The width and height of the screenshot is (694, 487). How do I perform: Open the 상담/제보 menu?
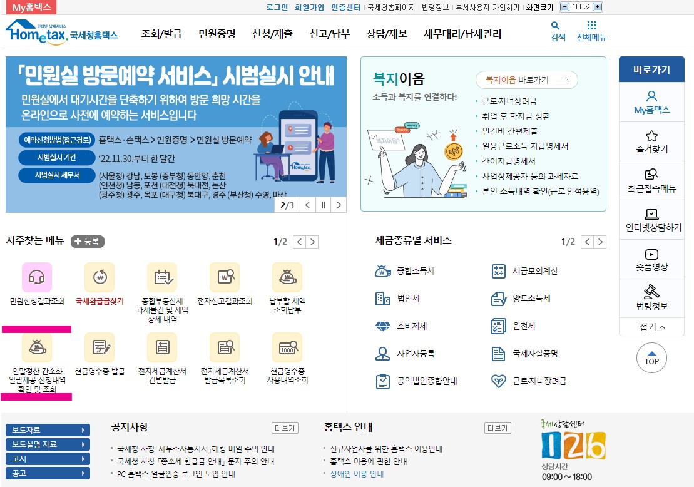pyautogui.click(x=386, y=34)
